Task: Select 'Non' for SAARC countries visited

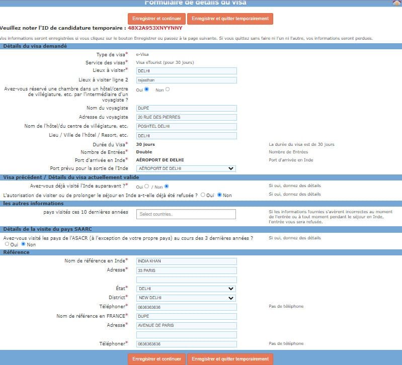Action: [23, 244]
